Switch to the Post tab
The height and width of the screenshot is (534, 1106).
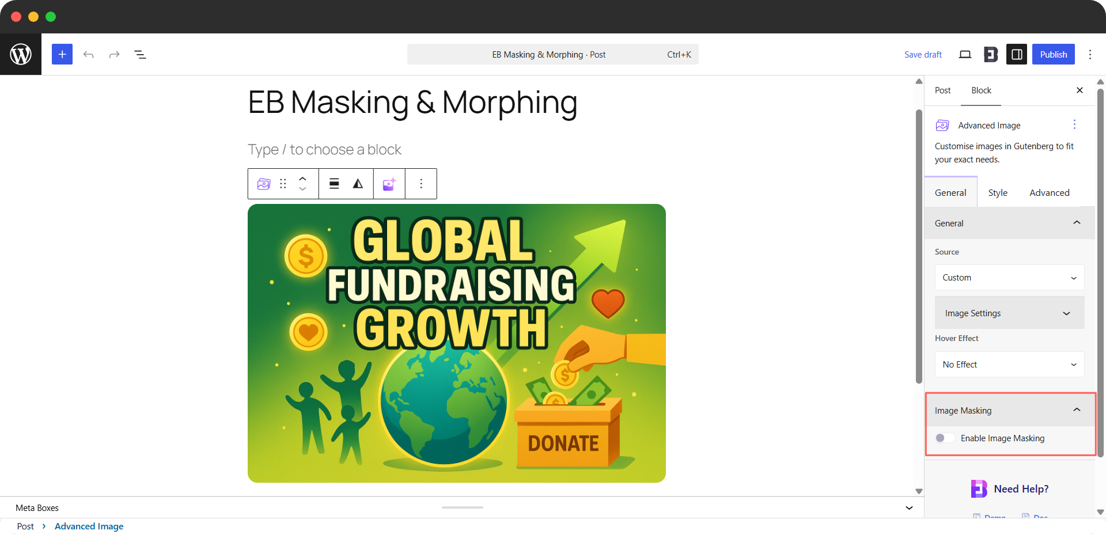tap(942, 90)
